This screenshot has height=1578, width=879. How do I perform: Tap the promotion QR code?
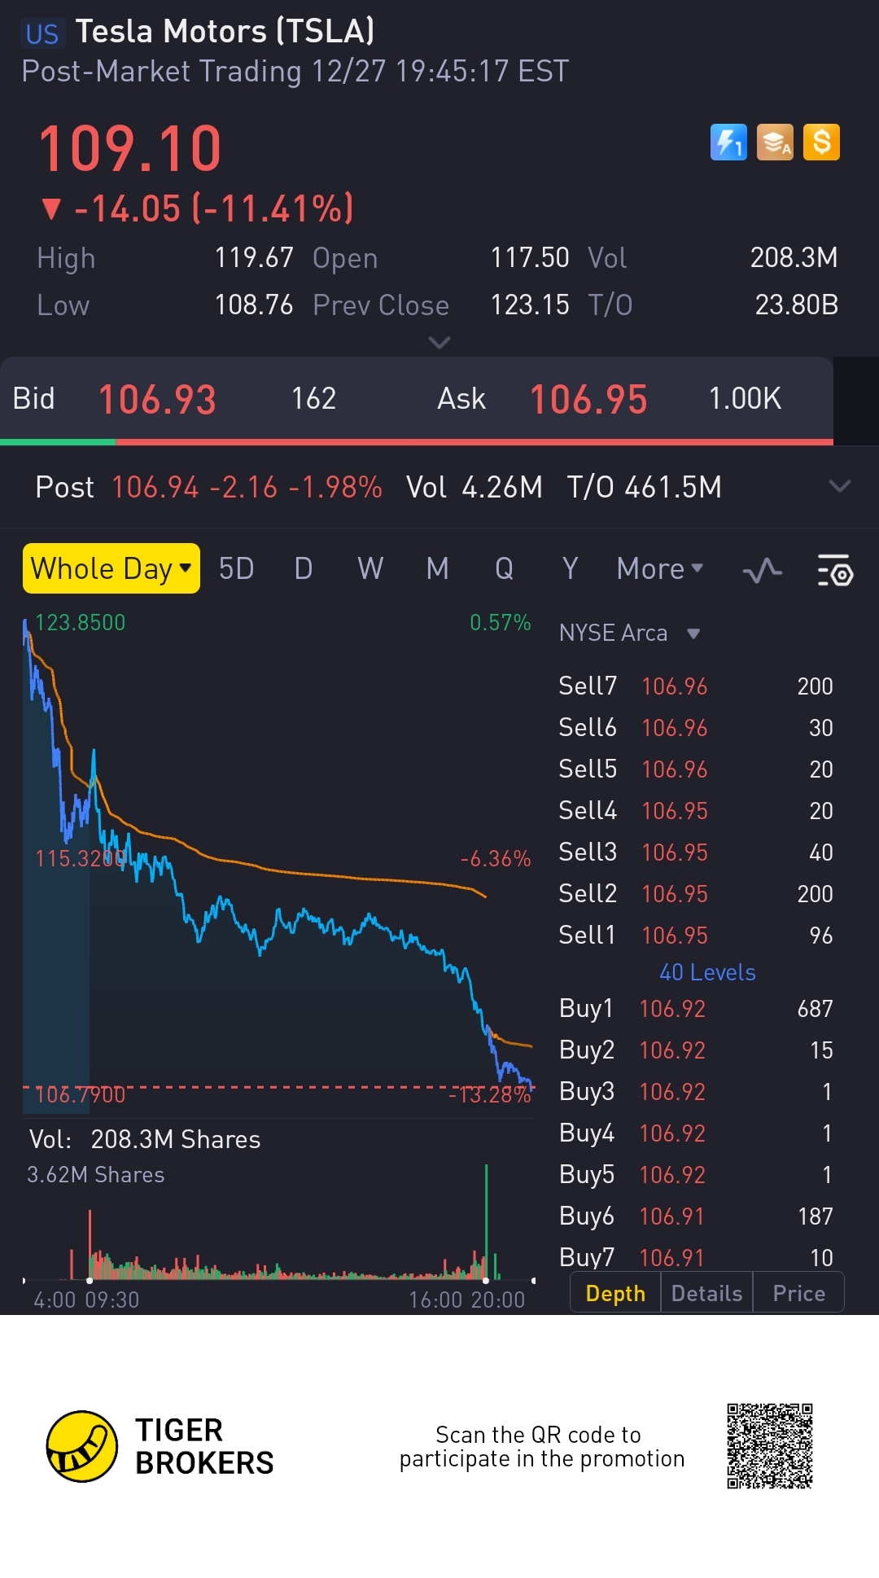(770, 1446)
